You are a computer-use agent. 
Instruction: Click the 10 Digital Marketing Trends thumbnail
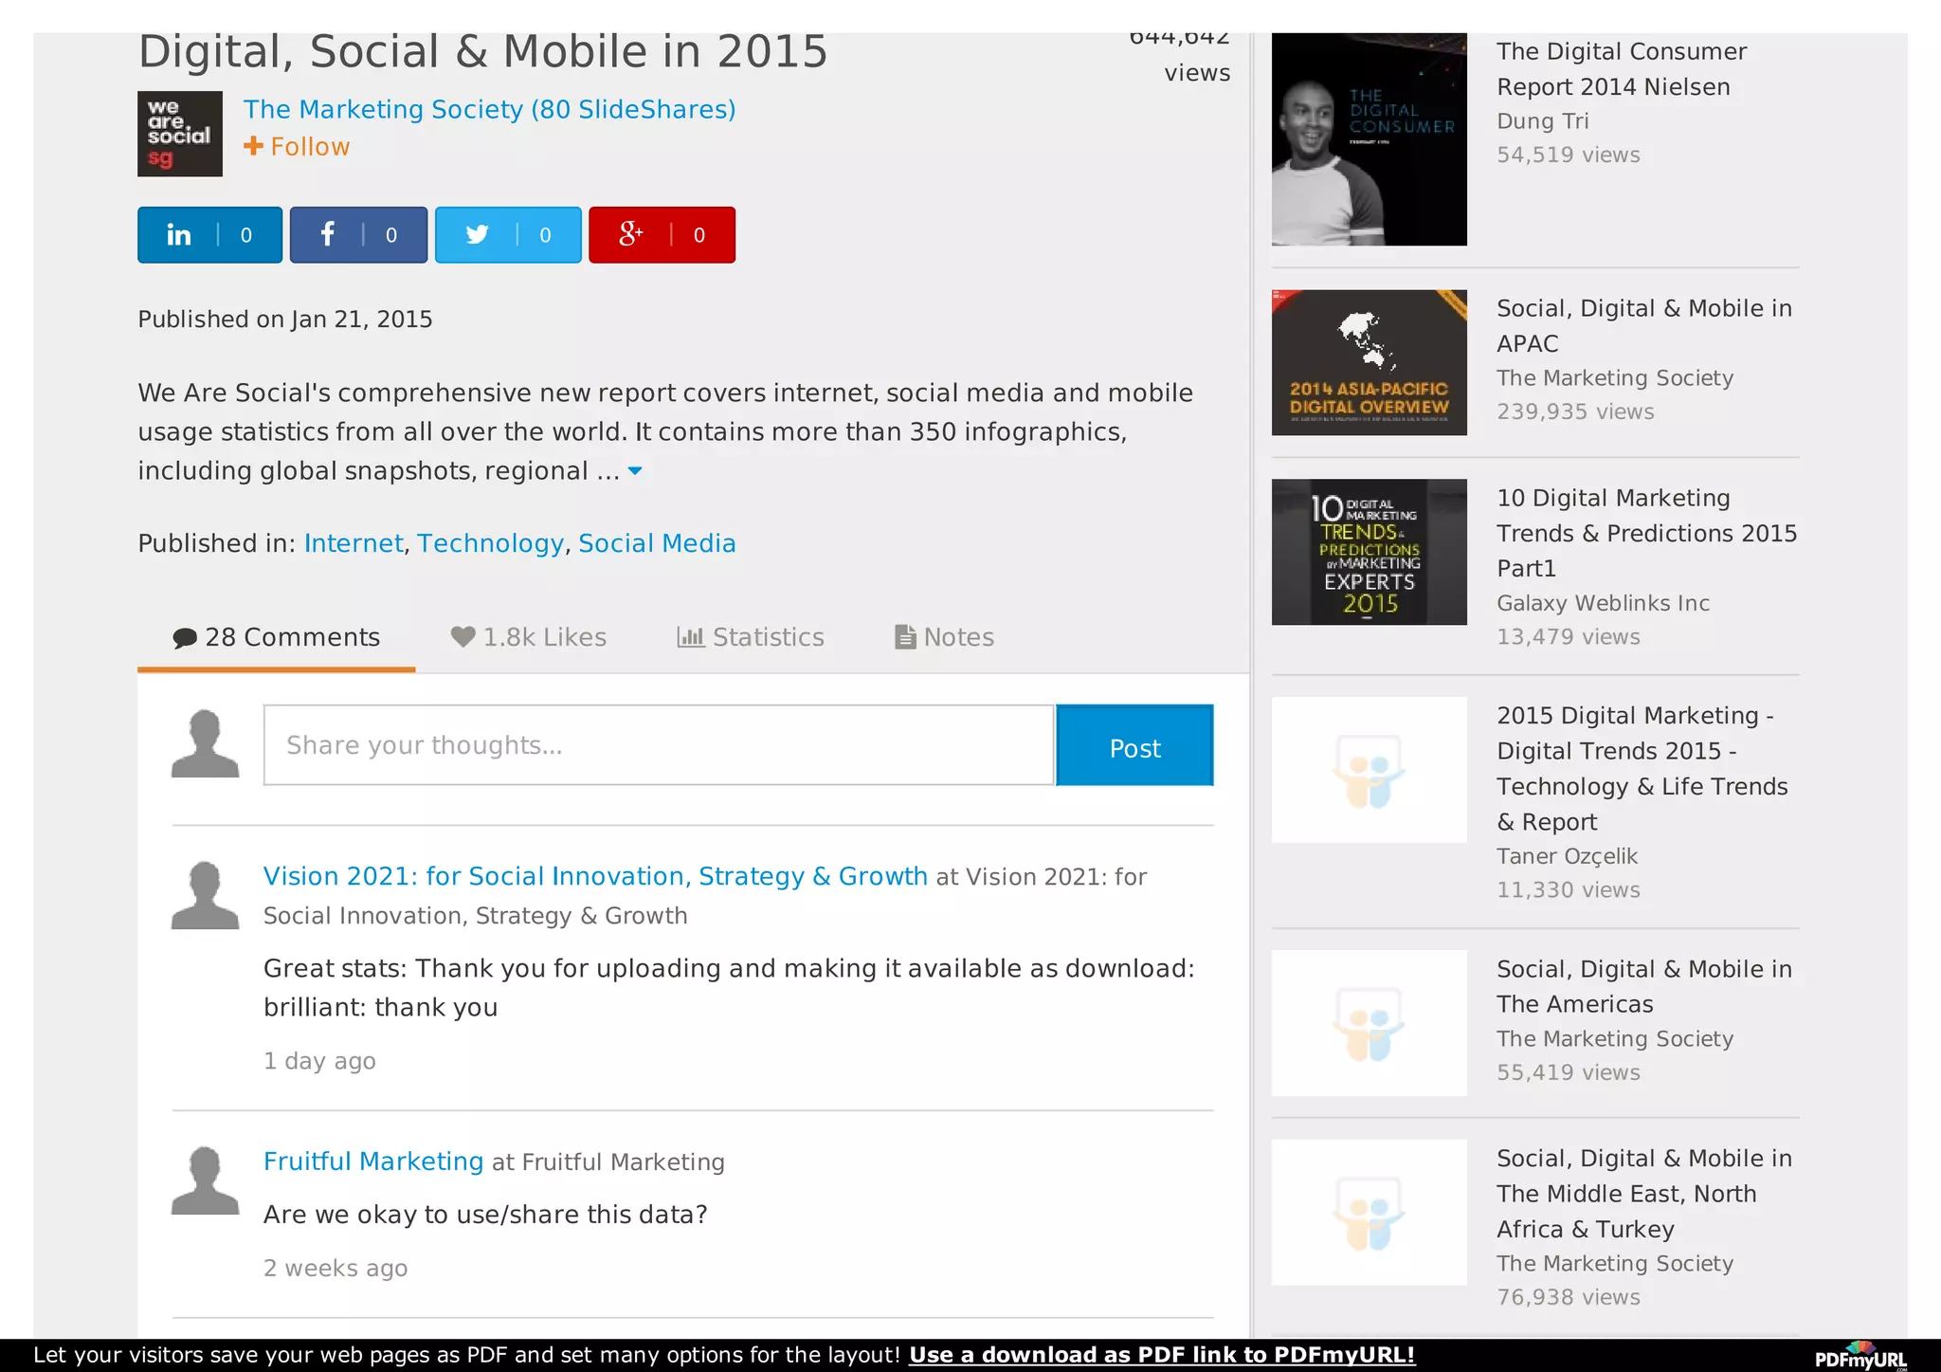point(1370,552)
